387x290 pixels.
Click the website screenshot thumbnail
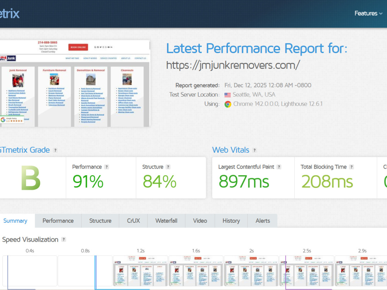click(75, 84)
